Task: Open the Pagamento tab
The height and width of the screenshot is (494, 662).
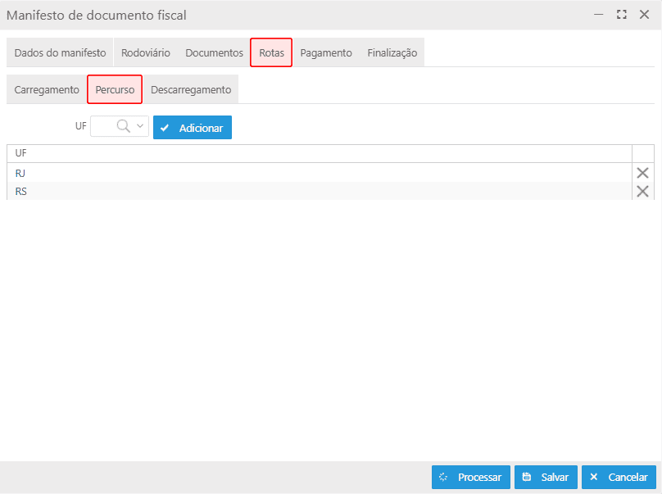Action: tap(326, 52)
